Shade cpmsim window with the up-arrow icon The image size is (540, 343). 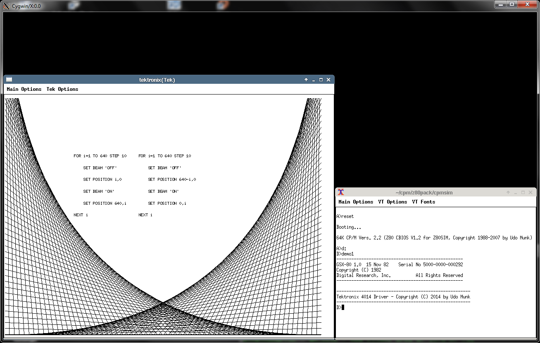pyautogui.click(x=508, y=192)
